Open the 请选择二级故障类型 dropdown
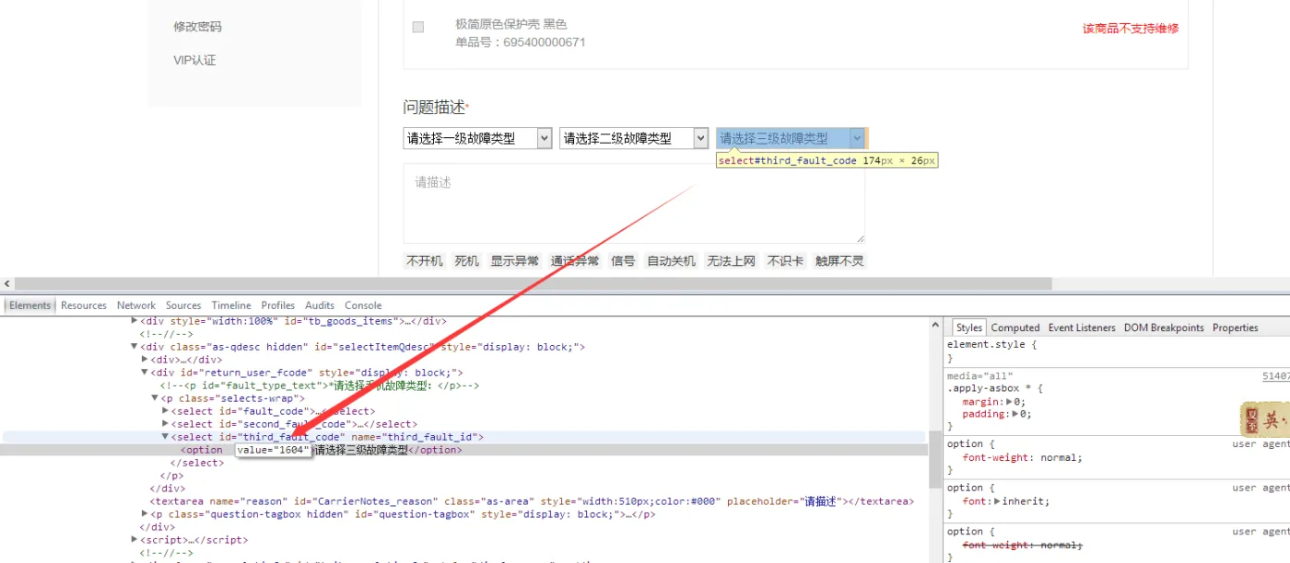Screen dimensions: 1290x563 (x=634, y=139)
